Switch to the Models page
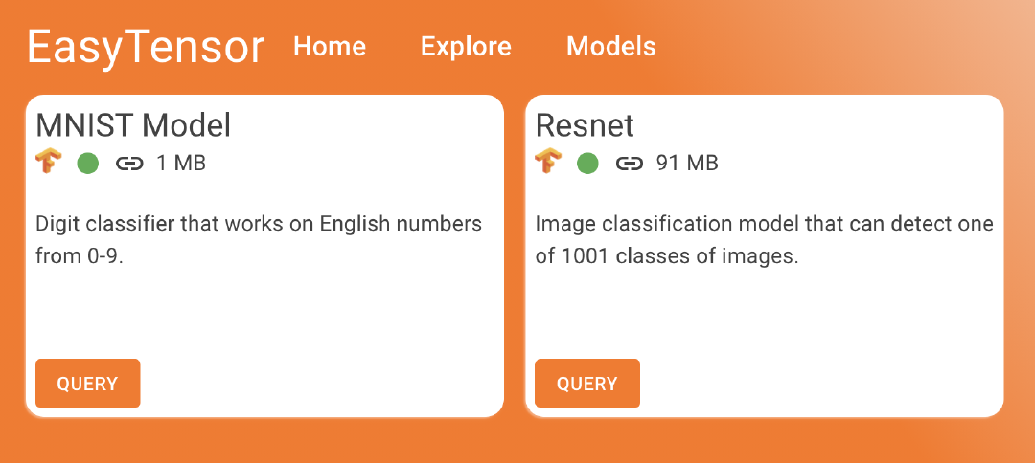 (x=611, y=46)
